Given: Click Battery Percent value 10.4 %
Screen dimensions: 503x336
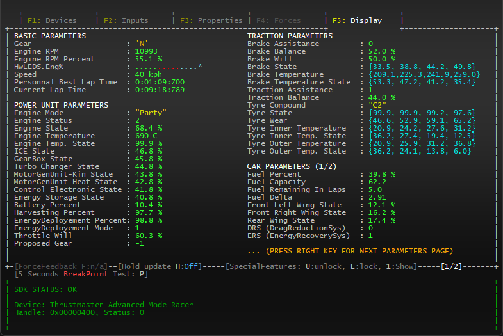Looking at the screenshot, I should tap(149, 205).
